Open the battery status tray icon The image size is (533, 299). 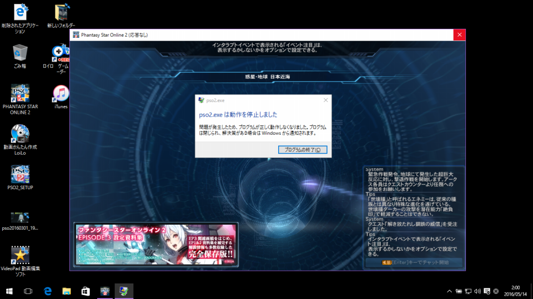point(459,291)
